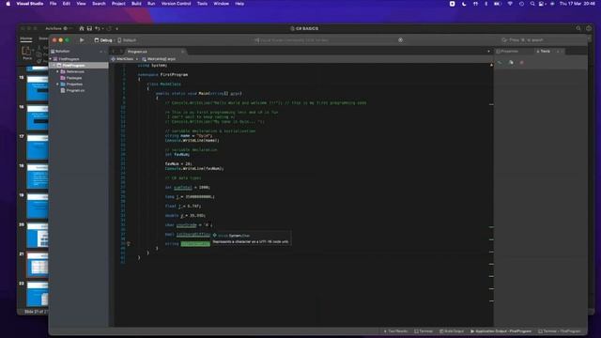Select slide 22 thumbnail in PowerPoint
The height and width of the screenshot is (338, 601).
pos(38,294)
